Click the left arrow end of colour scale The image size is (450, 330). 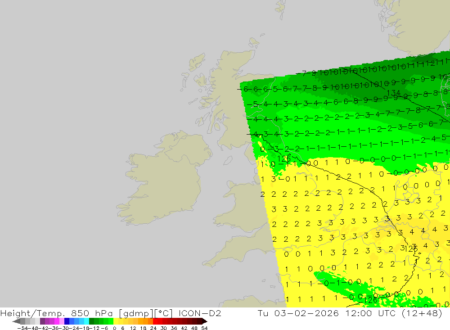(x=16, y=321)
